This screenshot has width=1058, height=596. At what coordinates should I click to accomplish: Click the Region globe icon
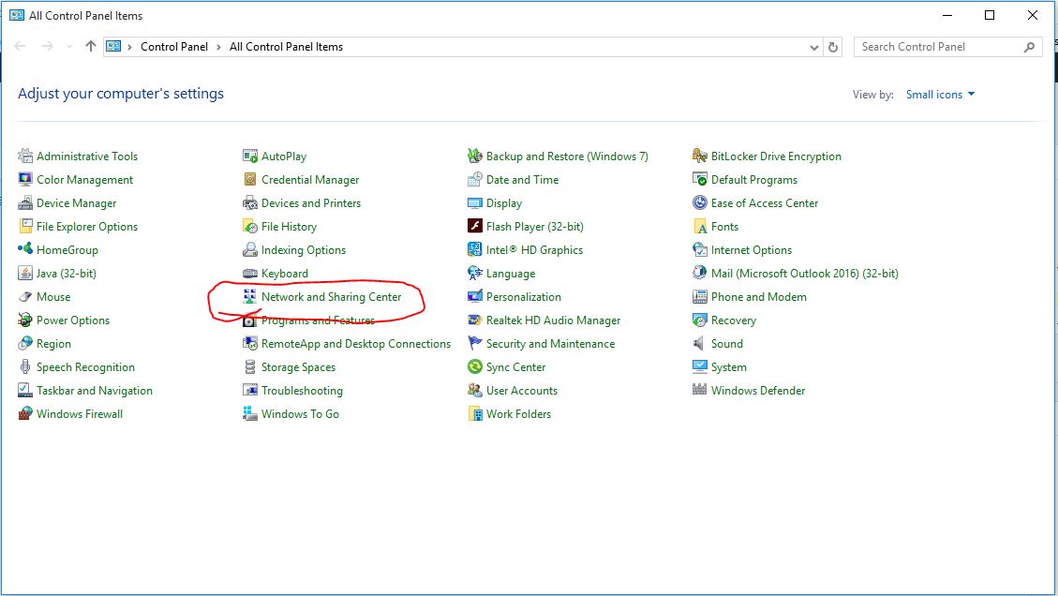click(x=25, y=344)
